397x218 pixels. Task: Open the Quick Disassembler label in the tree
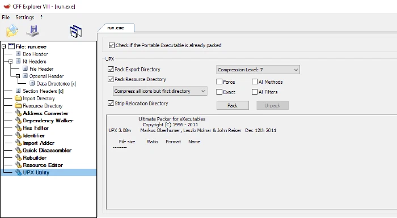tap(47, 150)
